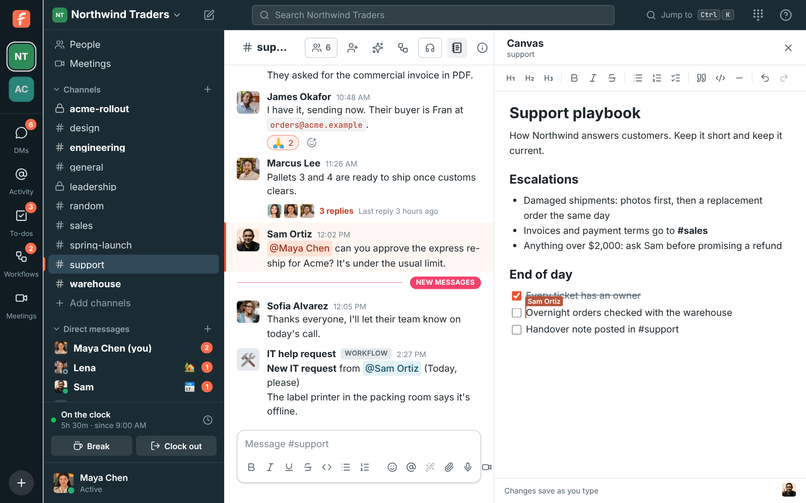
Task: Click Add channels
Action: click(133, 303)
